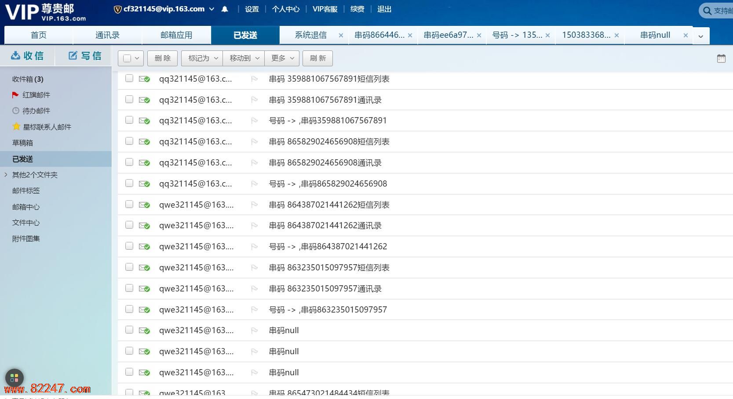This screenshot has height=399, width=733.
Task: Click the search magnifier icon
Action: pos(707,11)
